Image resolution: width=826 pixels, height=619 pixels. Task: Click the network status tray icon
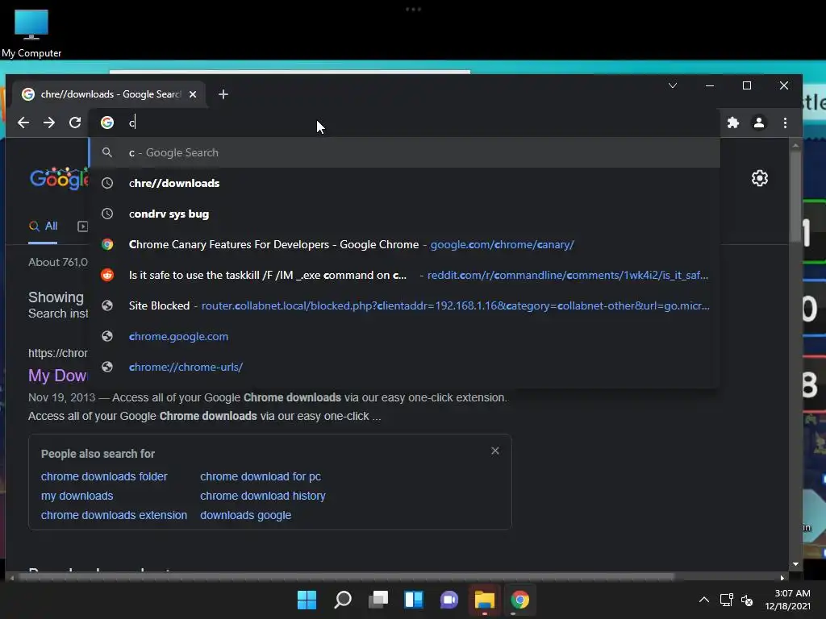point(727,600)
